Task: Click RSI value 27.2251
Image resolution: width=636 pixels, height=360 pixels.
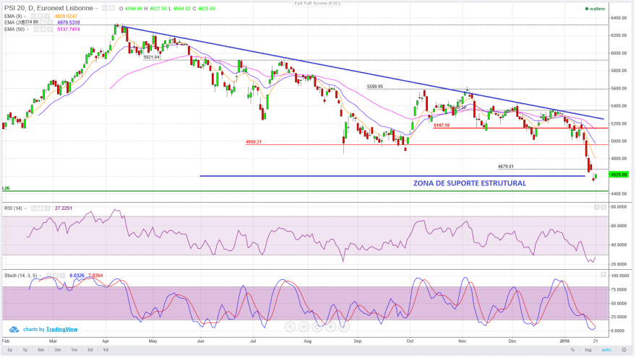Action: pyautogui.click(x=64, y=208)
